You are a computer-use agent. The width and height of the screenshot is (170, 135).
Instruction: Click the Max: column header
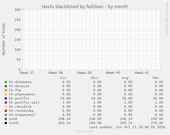(157, 78)
